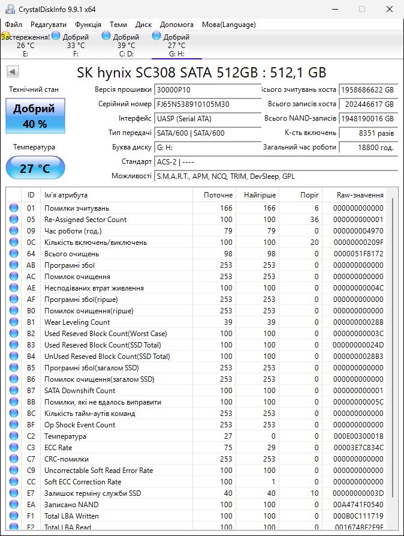
Task: Click raw value 000E0030001B of Температура
Action: 358,436
